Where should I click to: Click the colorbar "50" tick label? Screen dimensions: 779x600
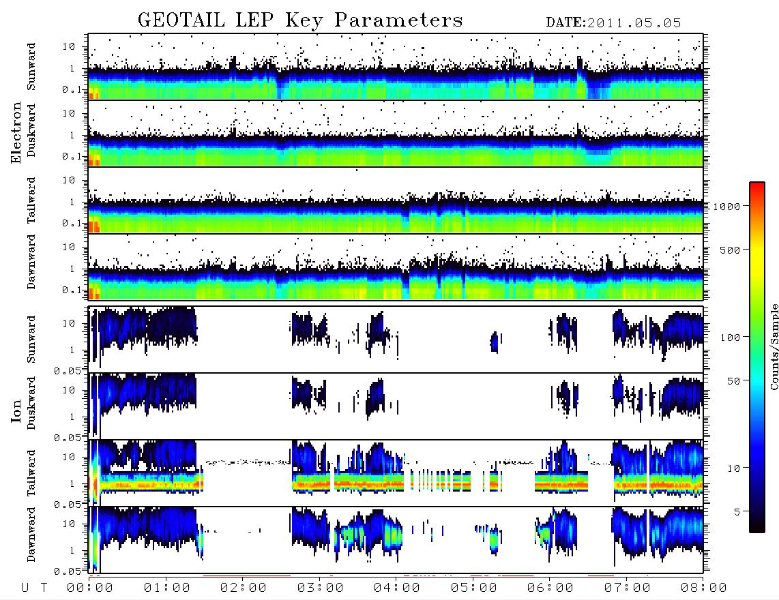pos(733,381)
